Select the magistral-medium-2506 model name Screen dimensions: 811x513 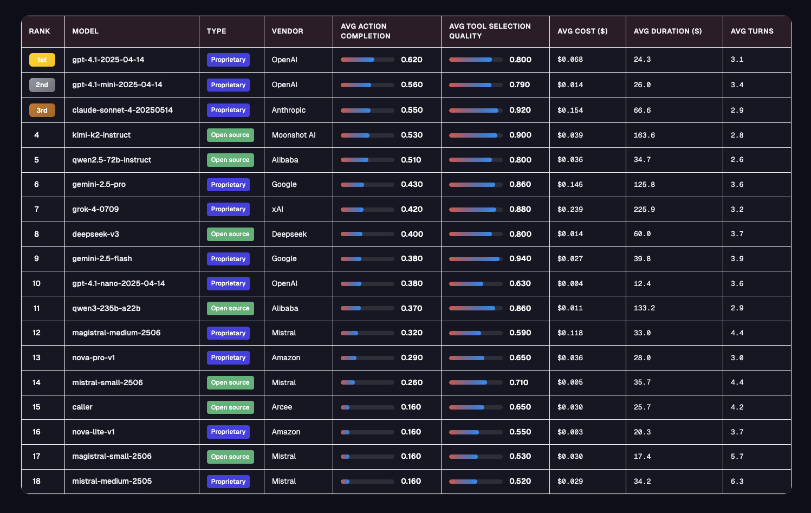[116, 333]
